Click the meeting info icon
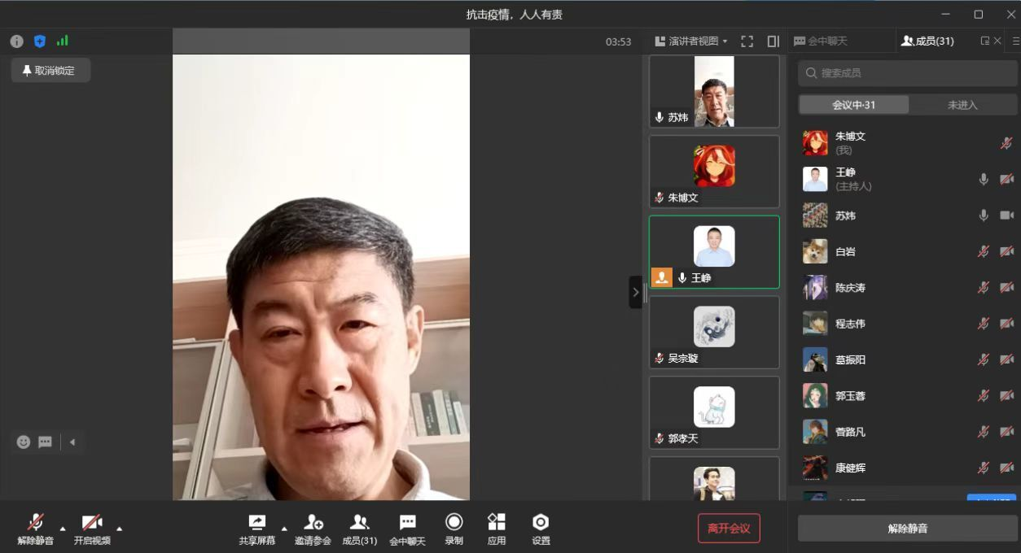The width and height of the screenshot is (1021, 553). pyautogui.click(x=17, y=41)
